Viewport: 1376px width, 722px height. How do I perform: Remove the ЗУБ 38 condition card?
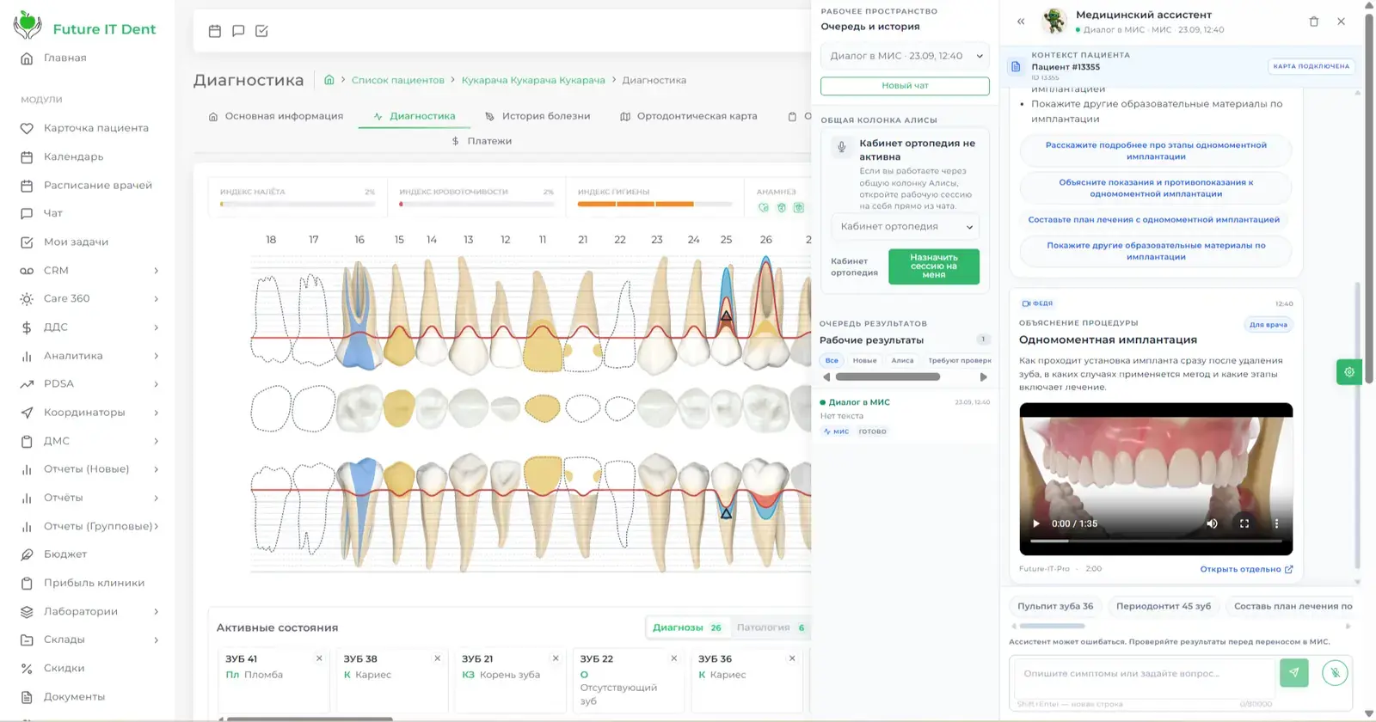(x=437, y=658)
